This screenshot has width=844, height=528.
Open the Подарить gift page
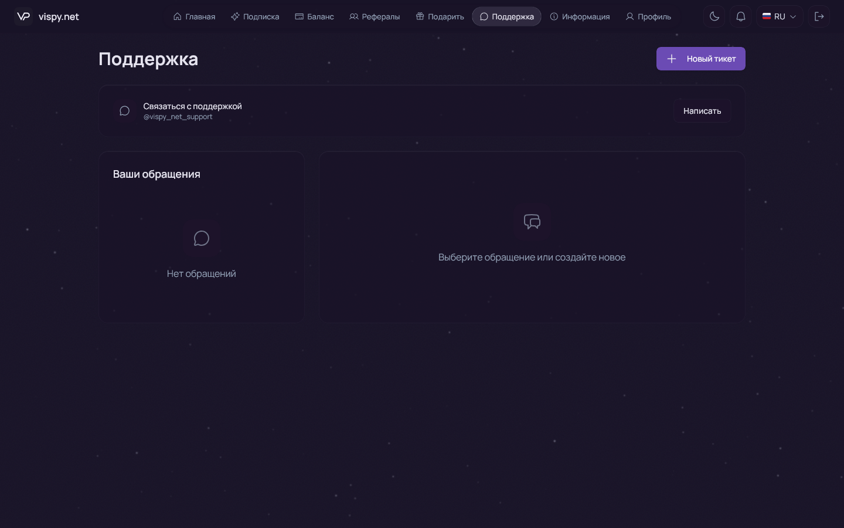point(440,16)
